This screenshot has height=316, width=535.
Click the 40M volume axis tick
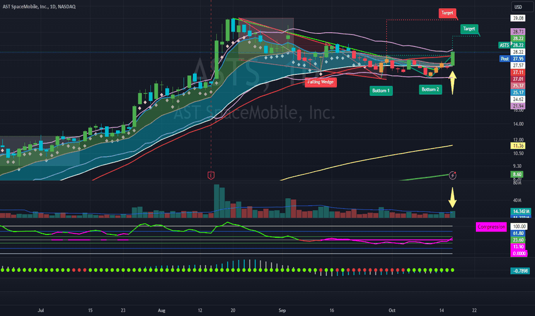[517, 200]
